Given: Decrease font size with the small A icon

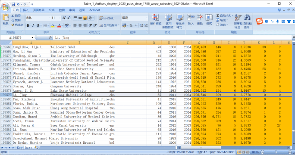Looking at the screenshot, I should [x=69, y=18].
